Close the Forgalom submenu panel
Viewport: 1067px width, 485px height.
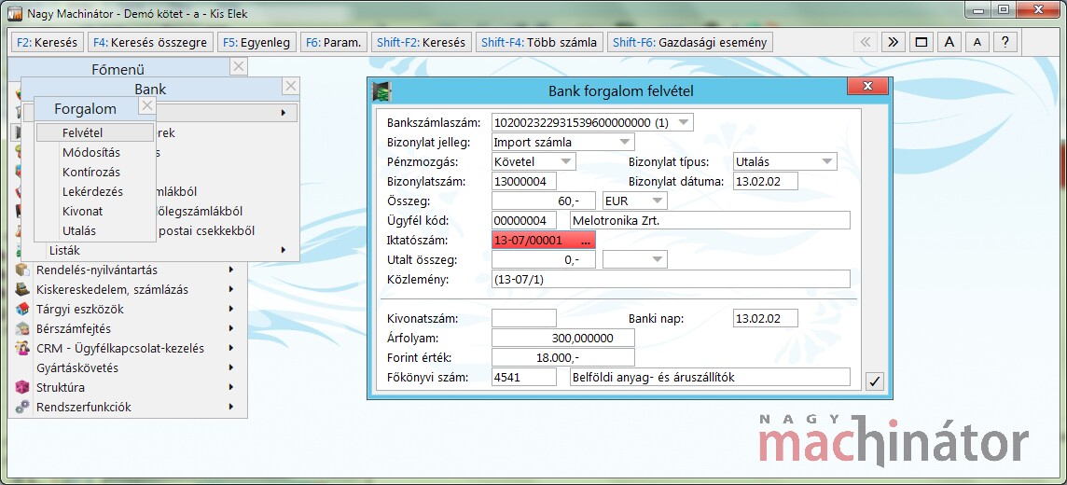pyautogui.click(x=147, y=105)
